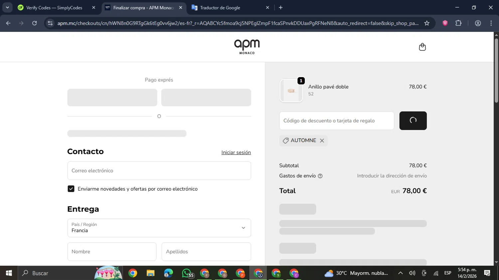Bookmark this page with the star
This screenshot has width=499, height=280.
427,23
